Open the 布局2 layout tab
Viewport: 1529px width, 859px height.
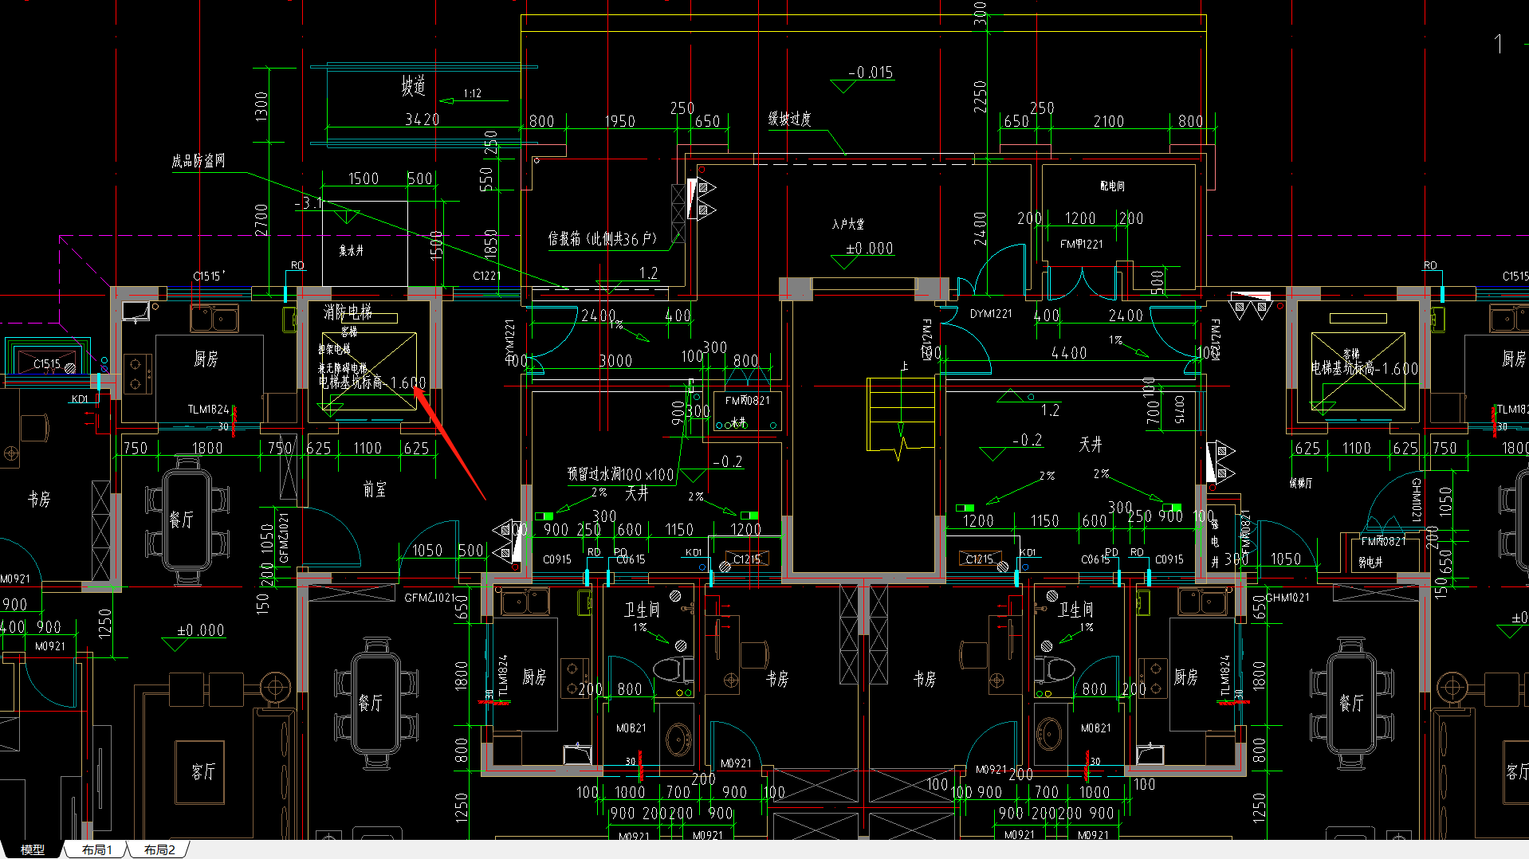coord(159,849)
